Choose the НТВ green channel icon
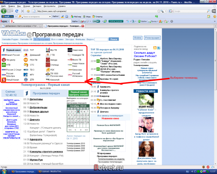Image resolution: width=217 pixels, height=174 pixels. (4, 65)
